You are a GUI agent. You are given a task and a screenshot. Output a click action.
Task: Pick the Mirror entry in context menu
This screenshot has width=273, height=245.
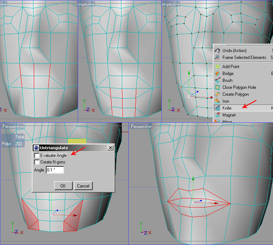pyautogui.click(x=227, y=121)
